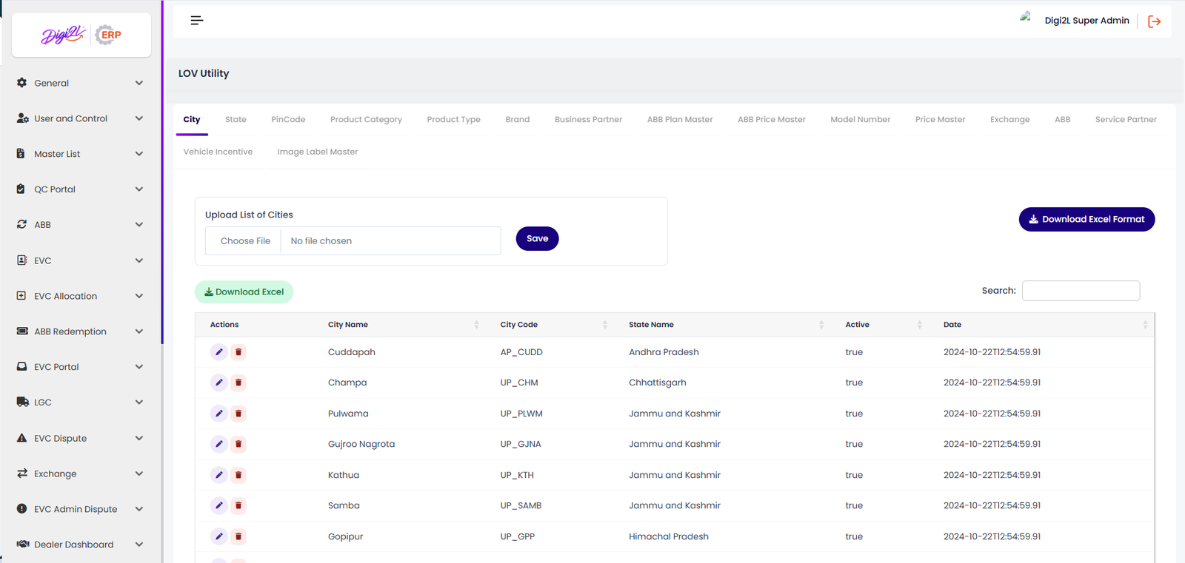Click the Master List icon
The width and height of the screenshot is (1185, 563).
(21, 154)
